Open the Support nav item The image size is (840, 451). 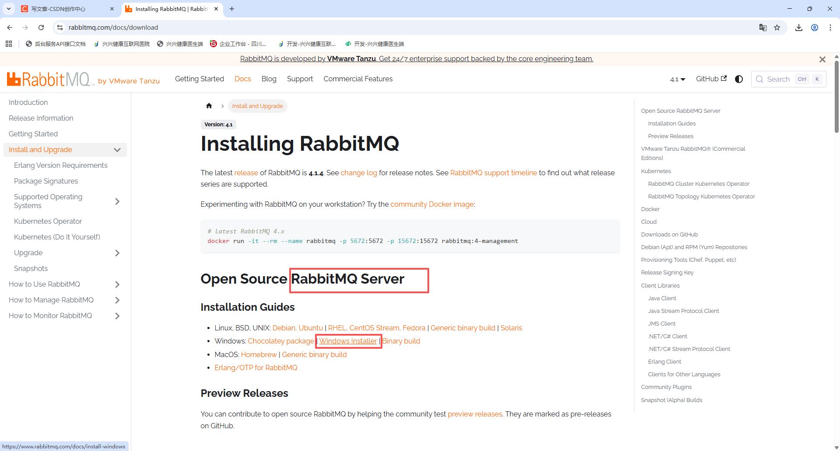300,79
